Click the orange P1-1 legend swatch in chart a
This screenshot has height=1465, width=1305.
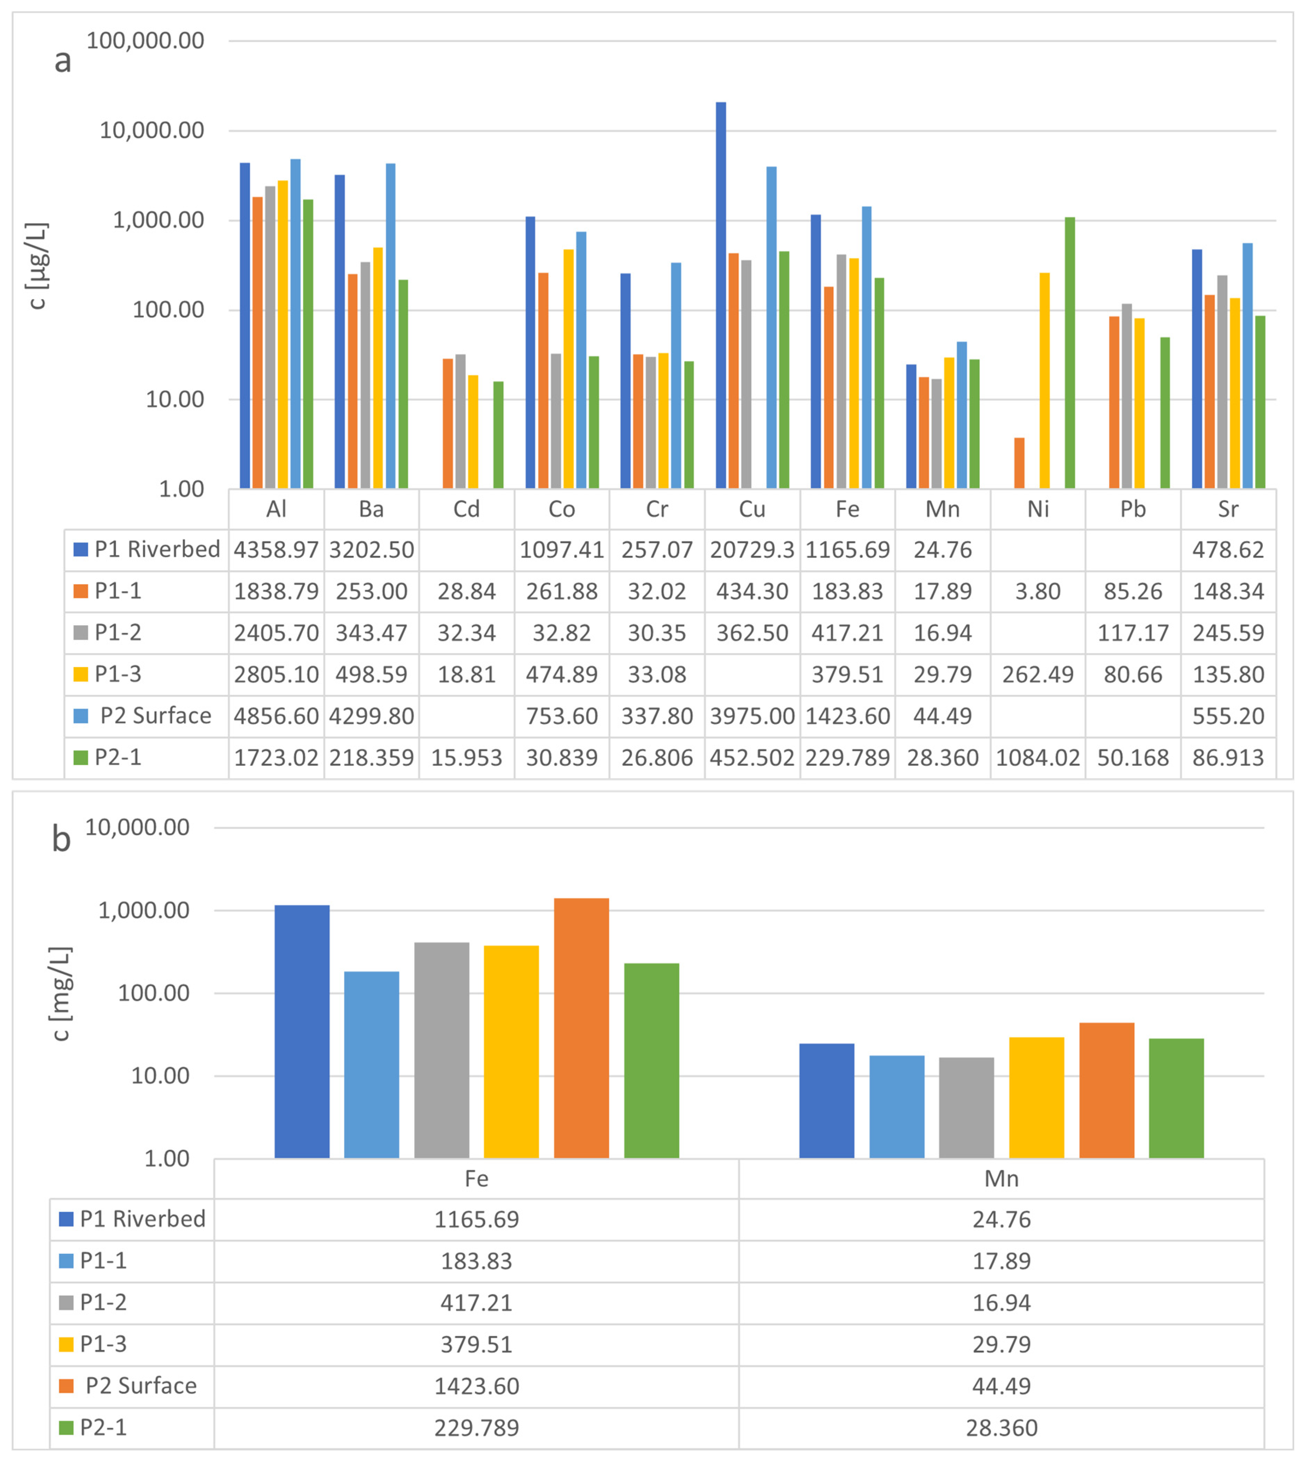point(81,592)
